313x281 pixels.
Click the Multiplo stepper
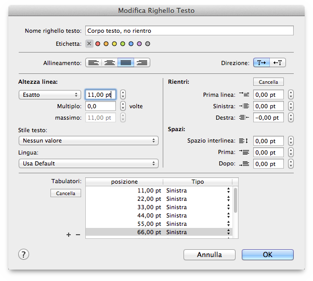tap(123, 106)
